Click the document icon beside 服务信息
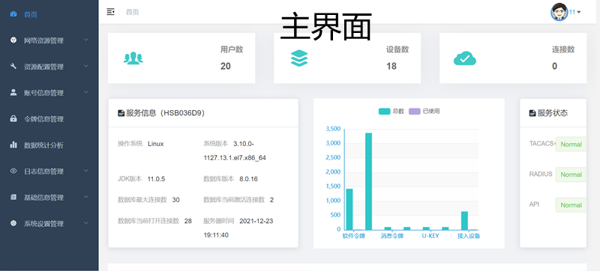Image resolution: width=600 pixels, height=271 pixels. [121, 113]
